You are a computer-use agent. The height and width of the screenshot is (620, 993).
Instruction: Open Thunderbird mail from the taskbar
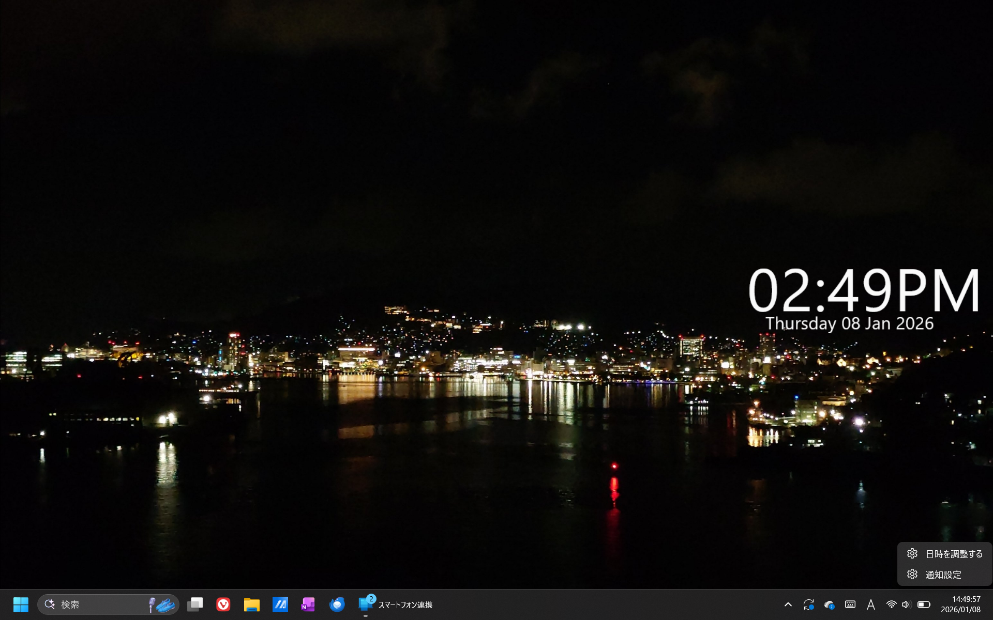(337, 605)
